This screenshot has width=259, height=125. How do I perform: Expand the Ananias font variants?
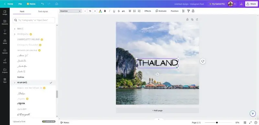tap(15, 82)
